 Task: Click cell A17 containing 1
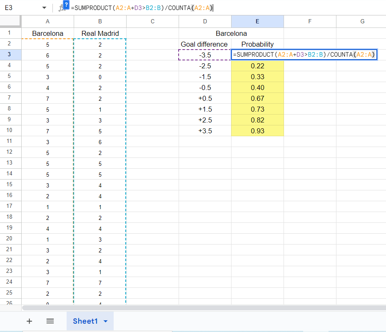click(x=47, y=207)
